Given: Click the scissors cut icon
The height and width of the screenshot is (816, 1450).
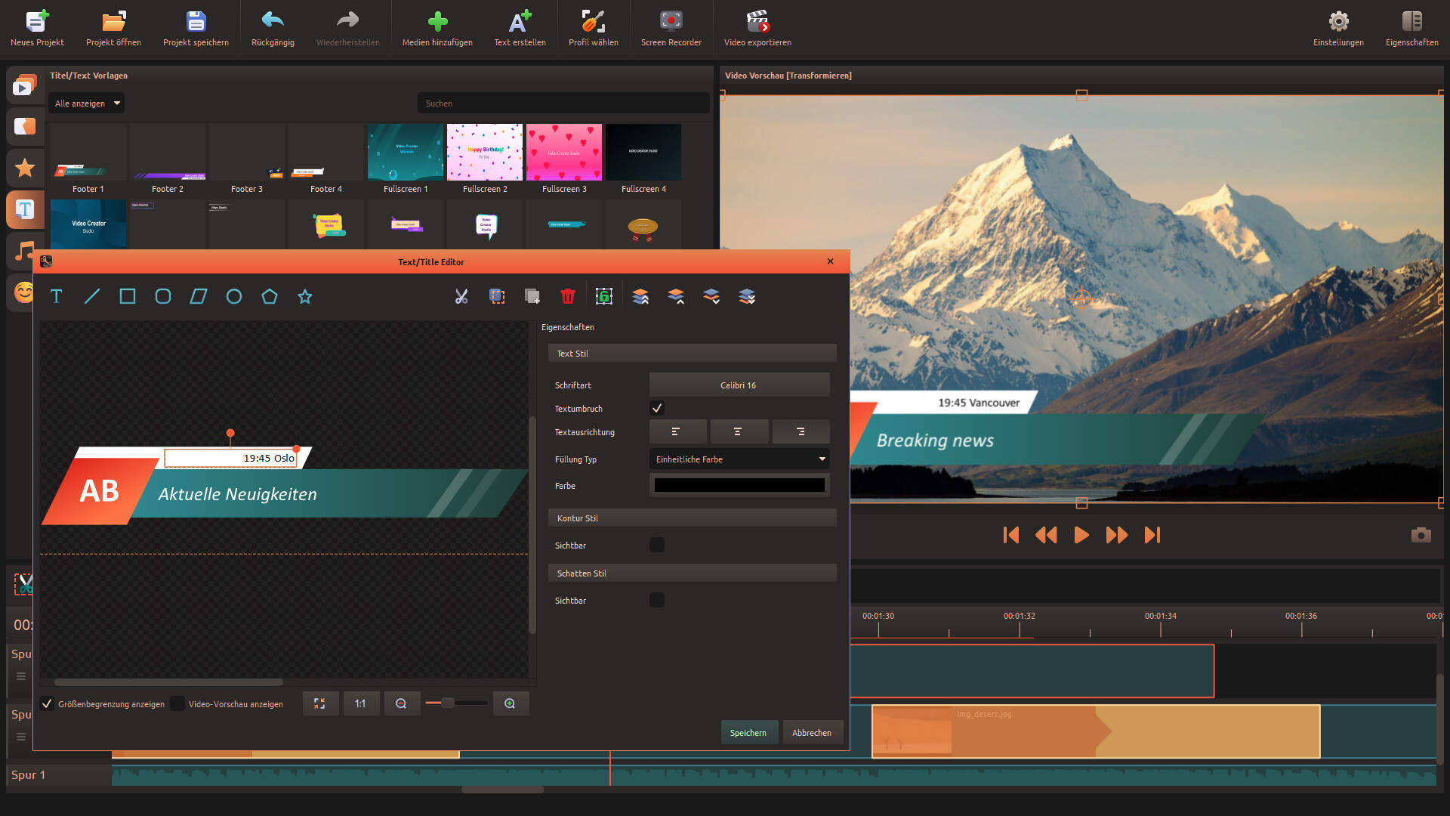Looking at the screenshot, I should tap(461, 296).
